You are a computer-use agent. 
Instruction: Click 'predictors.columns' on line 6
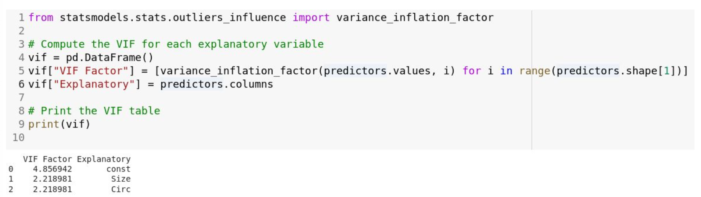click(217, 84)
